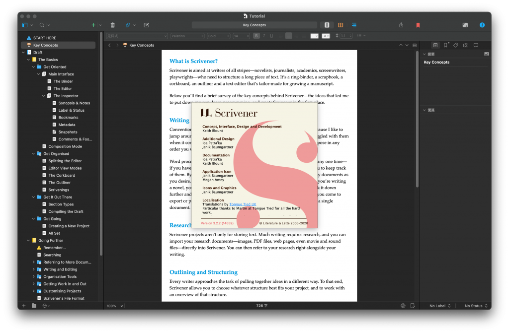Screen dimensions: 509x333
Task: Switch to single document view mode
Action: point(327,25)
